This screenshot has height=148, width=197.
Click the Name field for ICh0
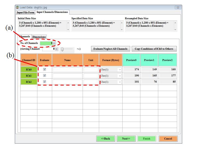[x=67, y=70]
